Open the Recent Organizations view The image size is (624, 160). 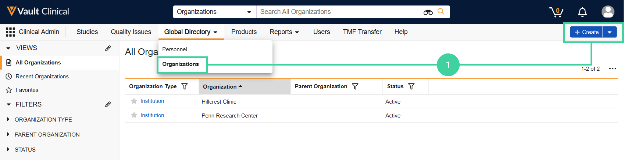(42, 77)
